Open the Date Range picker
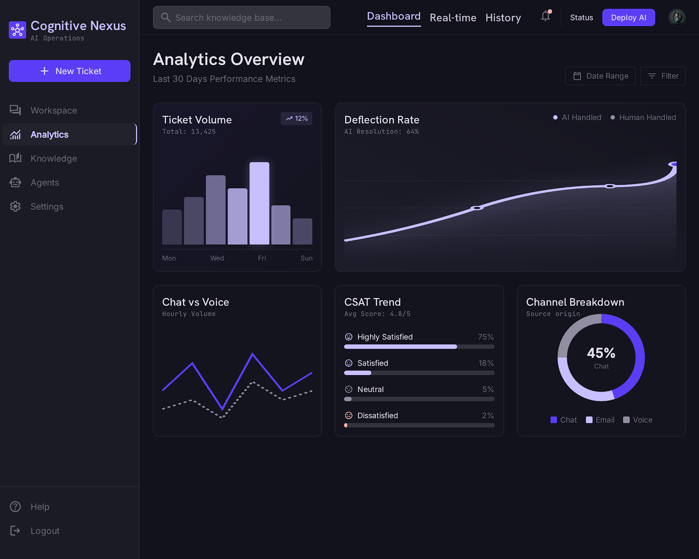This screenshot has height=559, width=699. point(600,76)
